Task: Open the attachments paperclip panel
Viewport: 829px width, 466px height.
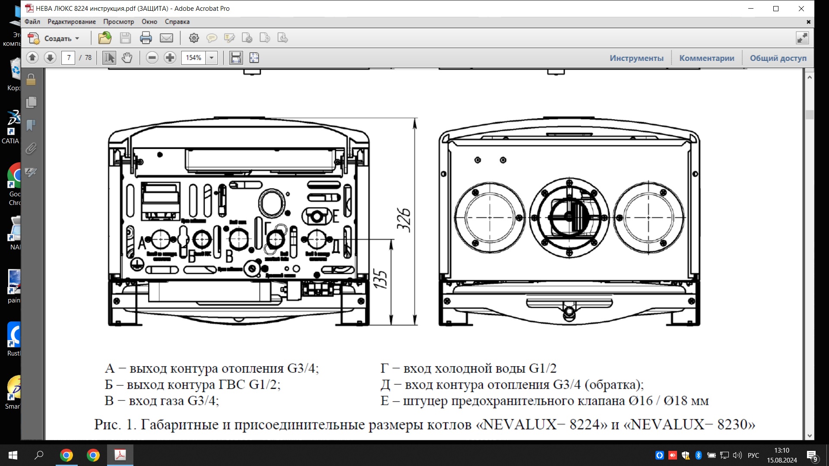Action: (31, 149)
